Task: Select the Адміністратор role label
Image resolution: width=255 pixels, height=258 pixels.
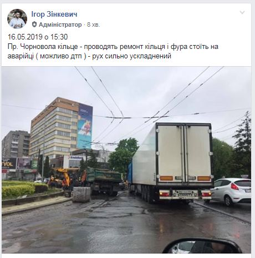Action: tap(60, 24)
